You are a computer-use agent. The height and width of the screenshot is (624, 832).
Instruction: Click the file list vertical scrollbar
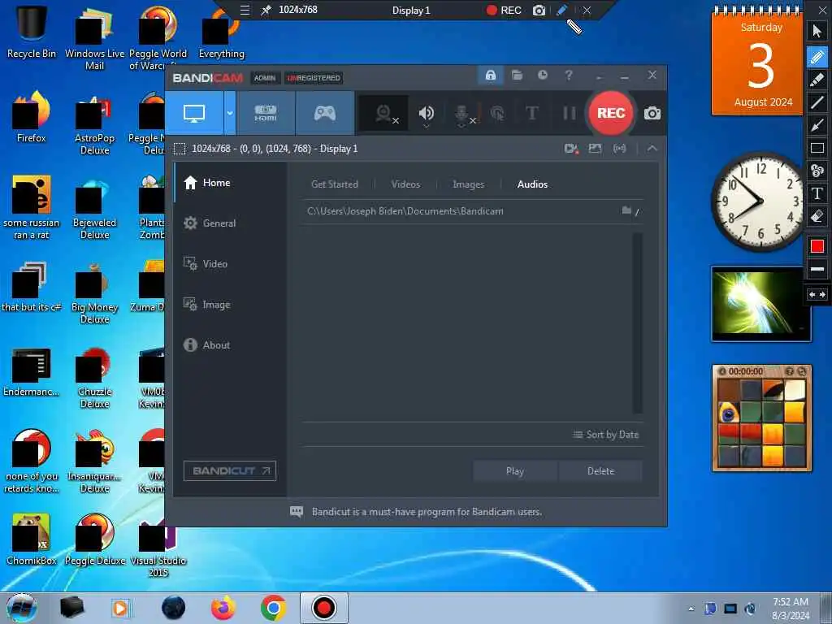(637, 323)
